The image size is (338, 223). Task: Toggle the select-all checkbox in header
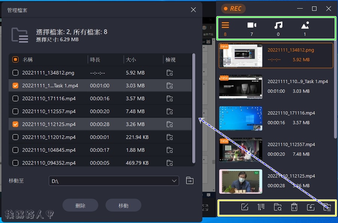[15, 60]
